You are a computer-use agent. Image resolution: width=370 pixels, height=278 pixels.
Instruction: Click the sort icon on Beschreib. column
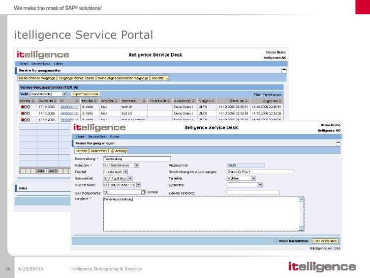(x=144, y=101)
